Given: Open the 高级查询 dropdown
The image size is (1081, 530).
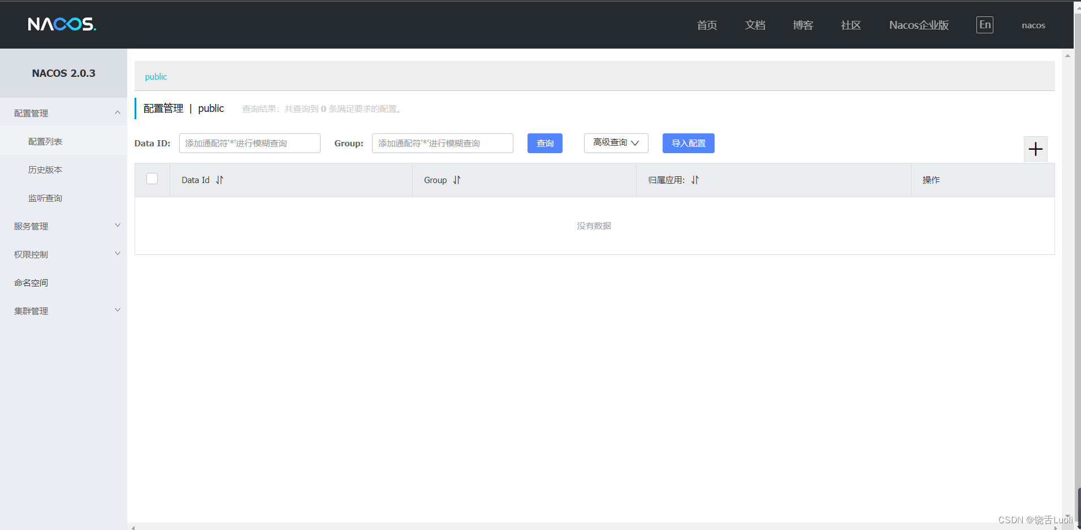Looking at the screenshot, I should [616, 143].
